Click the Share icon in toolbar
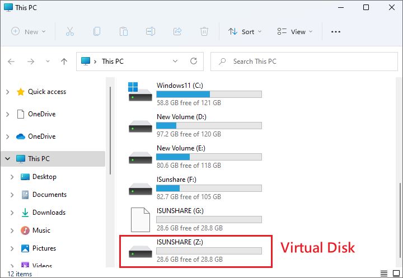This screenshot has width=403, height=278. click(178, 32)
